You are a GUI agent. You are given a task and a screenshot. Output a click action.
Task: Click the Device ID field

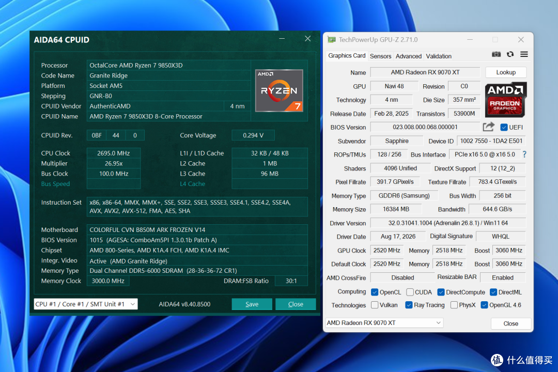point(491,141)
